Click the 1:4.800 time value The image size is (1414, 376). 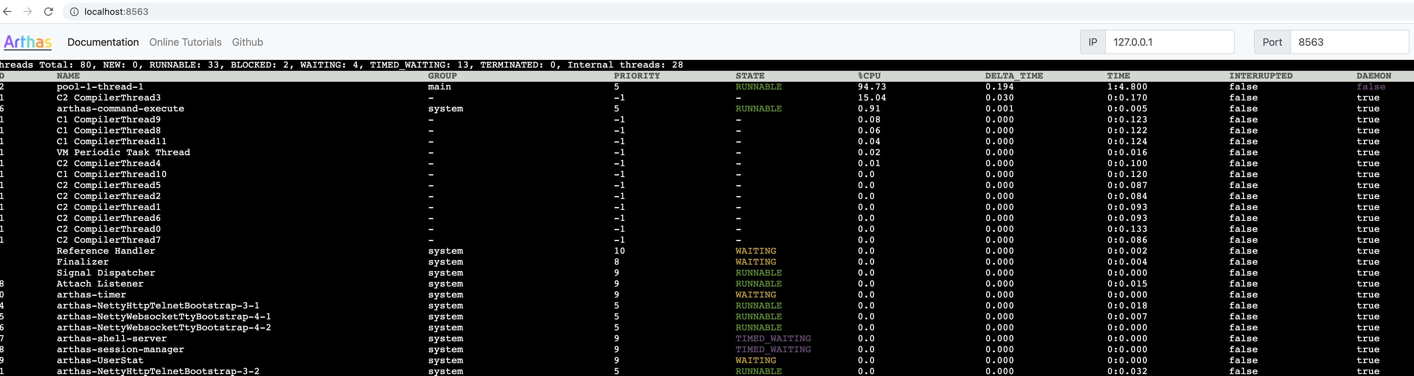click(1127, 87)
